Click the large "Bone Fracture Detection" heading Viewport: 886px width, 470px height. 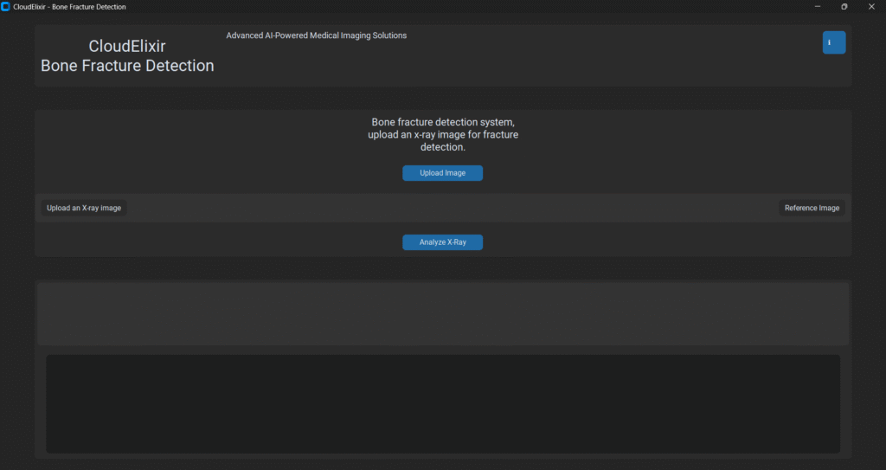127,66
